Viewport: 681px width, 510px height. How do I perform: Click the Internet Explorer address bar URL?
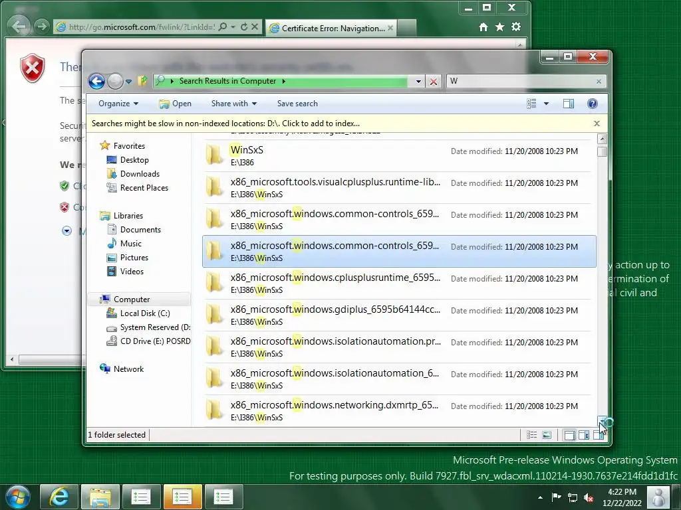pyautogui.click(x=142, y=27)
